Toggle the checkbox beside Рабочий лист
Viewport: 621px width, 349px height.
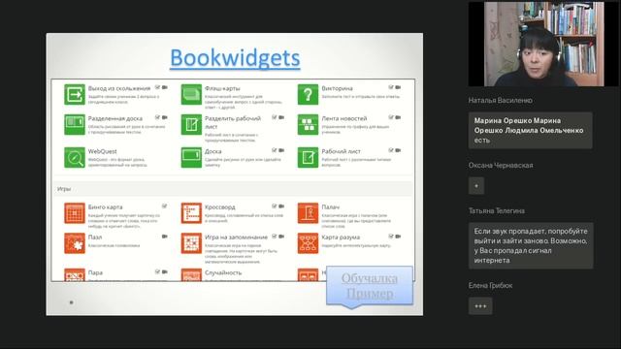coord(391,150)
